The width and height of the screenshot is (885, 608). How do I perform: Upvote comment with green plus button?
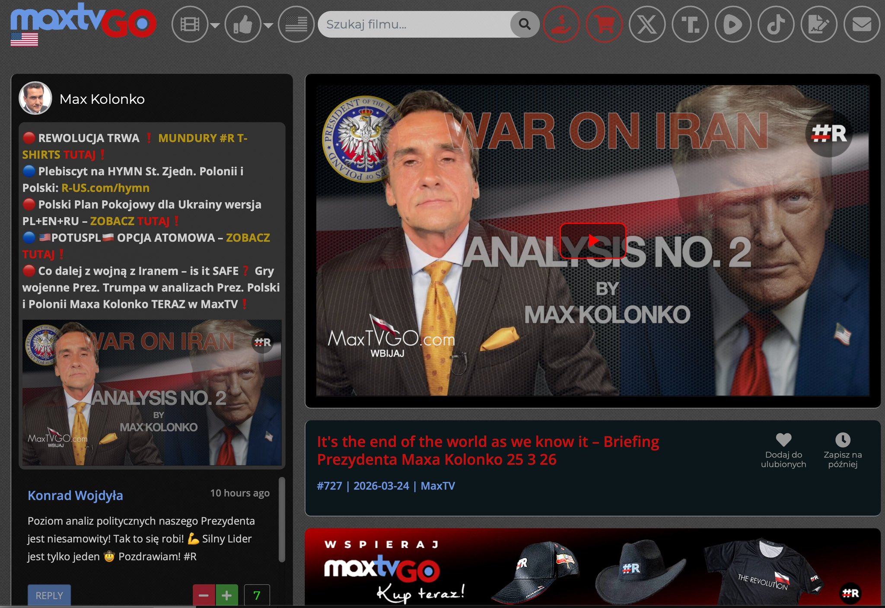tap(226, 595)
